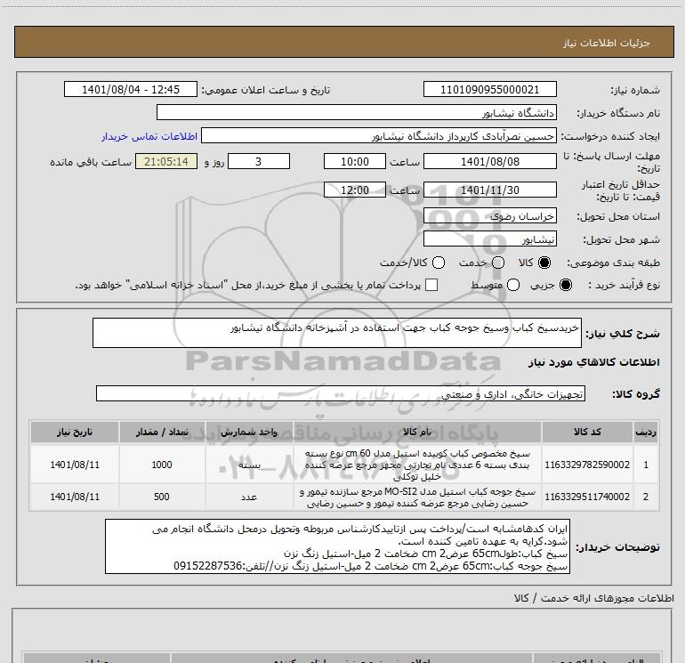Click the شرح کلی نیاز description box
The height and width of the screenshot is (663, 685).
337,333
